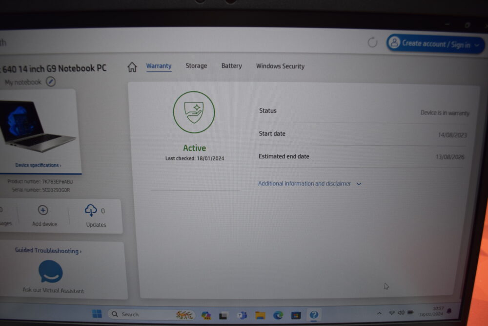Click Create account / Sign in button
This screenshot has width=488, height=326.
pos(435,44)
